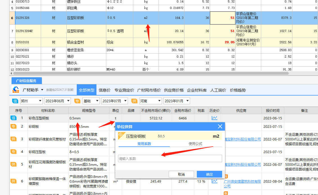Click market price 20.05 for 铝合金型材
Image resolution: width=318 pixels, height=195 pixels.
[x=223, y=42]
